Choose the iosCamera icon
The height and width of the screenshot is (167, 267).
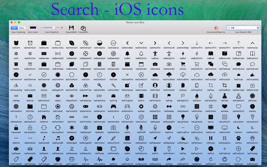point(155,64)
